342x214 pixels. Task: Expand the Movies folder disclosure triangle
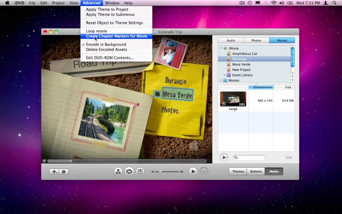[221, 80]
